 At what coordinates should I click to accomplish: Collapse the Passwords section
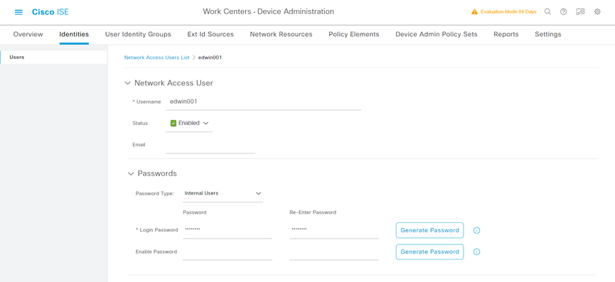(x=131, y=173)
